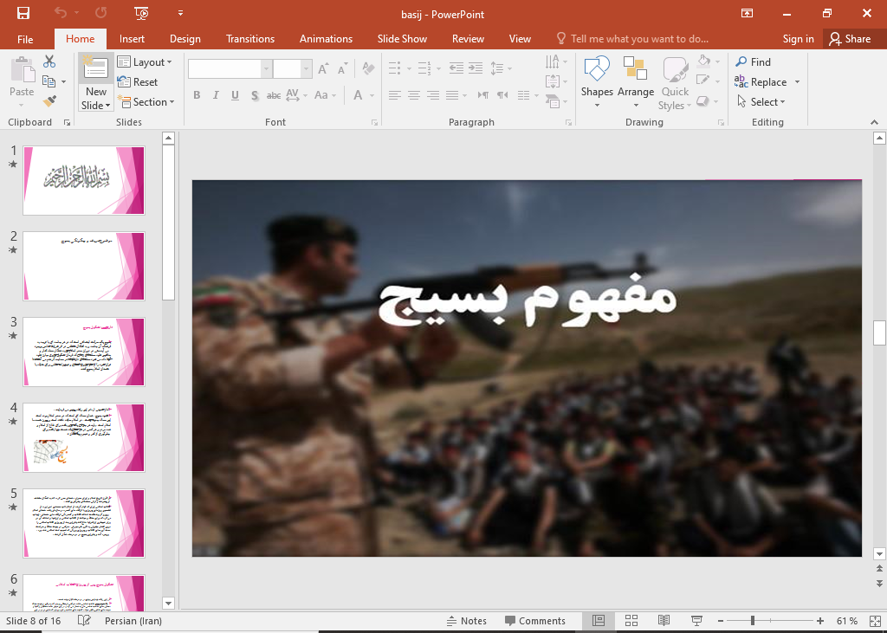Expand the Layout dropdown
Image resolution: width=887 pixels, height=633 pixels.
145,62
